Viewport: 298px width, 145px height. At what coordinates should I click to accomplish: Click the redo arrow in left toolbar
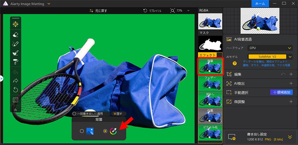point(15,81)
